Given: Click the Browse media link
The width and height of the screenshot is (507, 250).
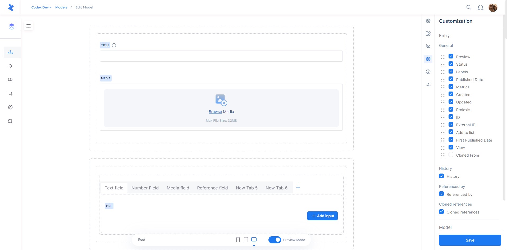Looking at the screenshot, I should point(215,112).
